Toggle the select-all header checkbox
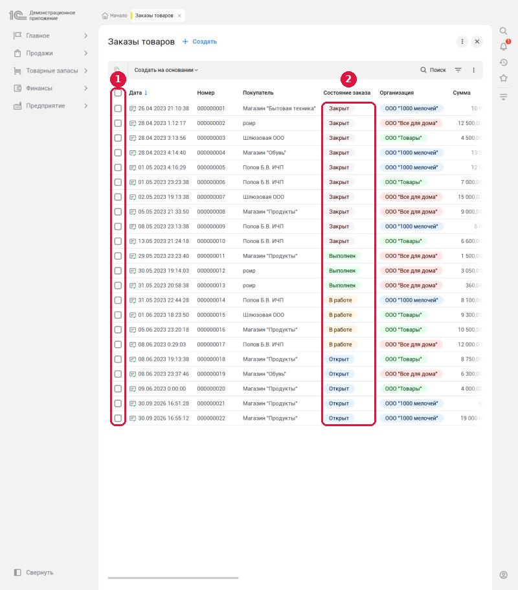518x590 pixels. coord(118,93)
